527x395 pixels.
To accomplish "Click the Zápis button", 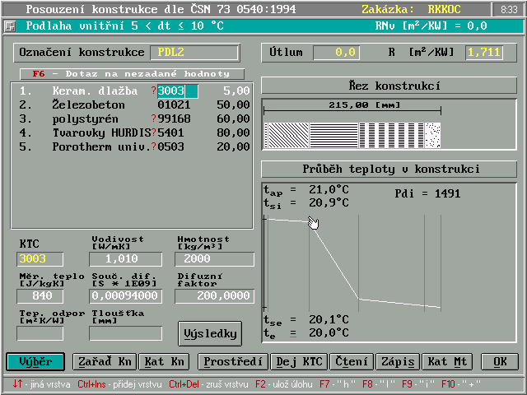I will tap(398, 361).
